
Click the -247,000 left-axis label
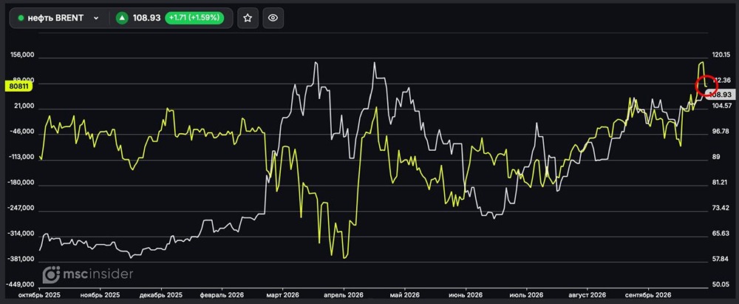pyautogui.click(x=21, y=208)
